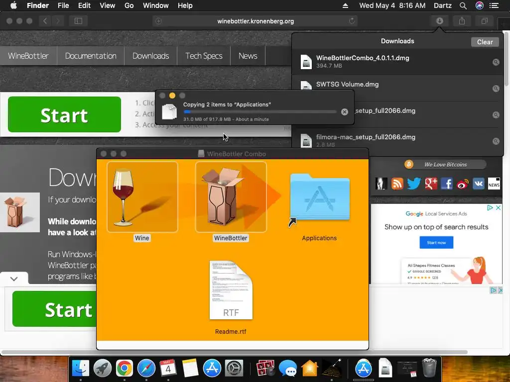510x382 pixels.
Task: Open the Weibo social icon
Action: click(463, 184)
